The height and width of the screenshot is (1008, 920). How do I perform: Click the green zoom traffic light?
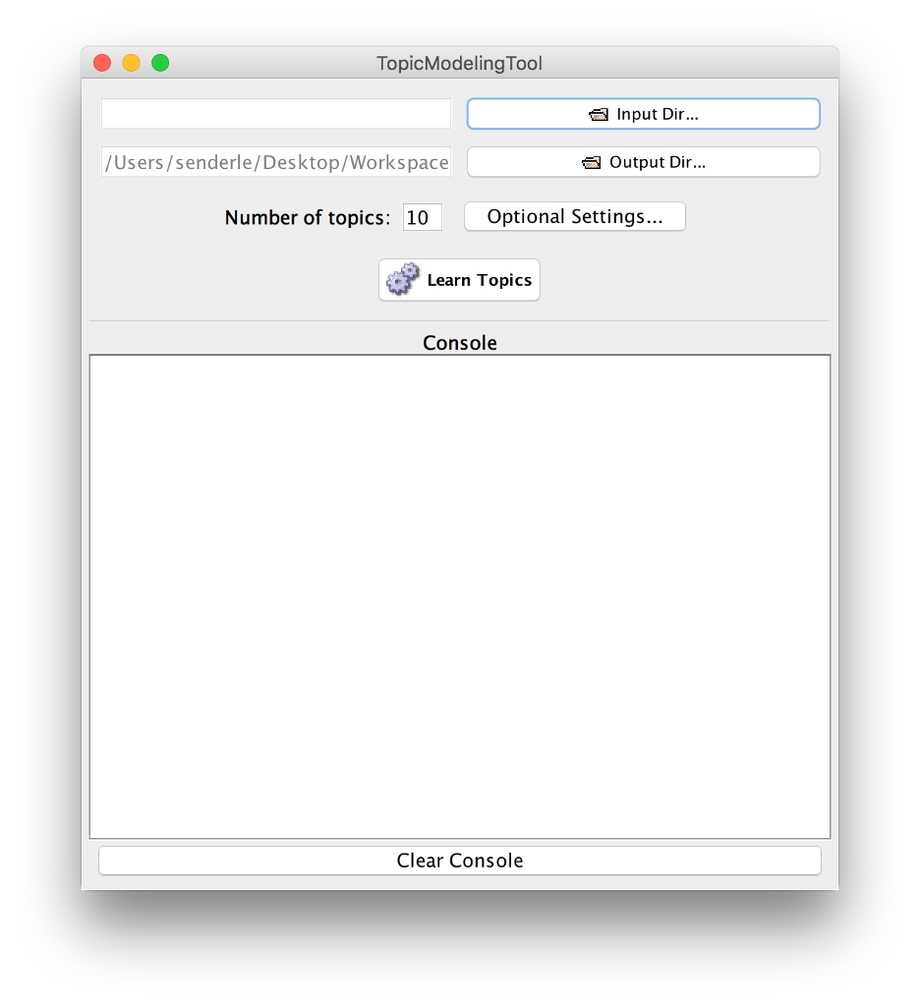point(160,62)
